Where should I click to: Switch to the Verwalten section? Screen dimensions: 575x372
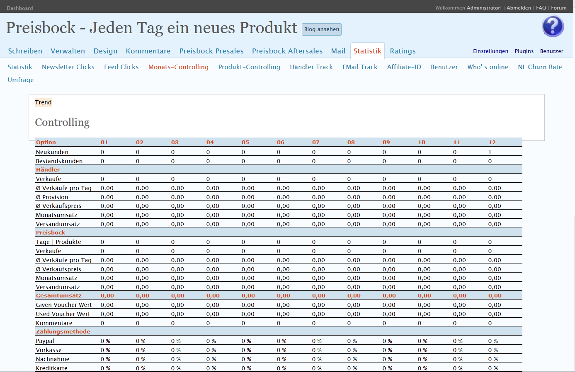(x=68, y=51)
